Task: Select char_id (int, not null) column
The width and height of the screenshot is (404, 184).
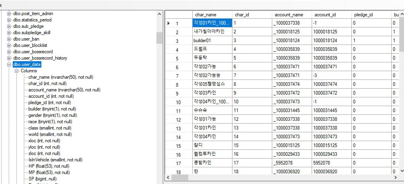Action: (x=47, y=83)
